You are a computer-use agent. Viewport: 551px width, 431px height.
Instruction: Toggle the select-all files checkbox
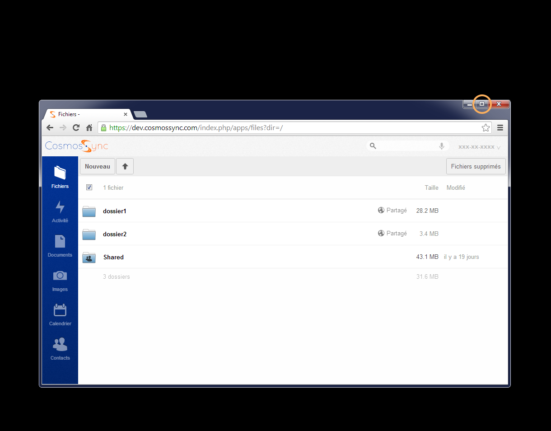[89, 187]
